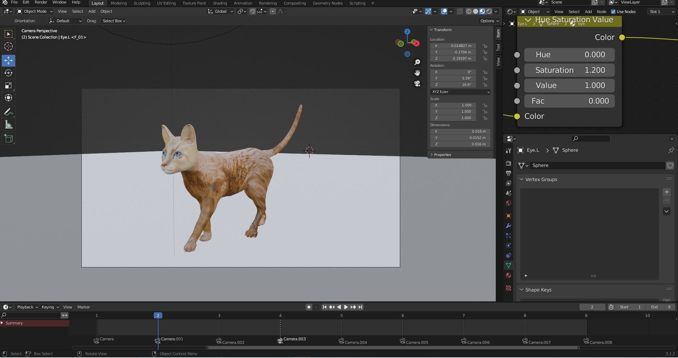Viewport: 678px width, 358px height.
Task: Click the zoom magnifier in viewport
Action: click(x=417, y=62)
